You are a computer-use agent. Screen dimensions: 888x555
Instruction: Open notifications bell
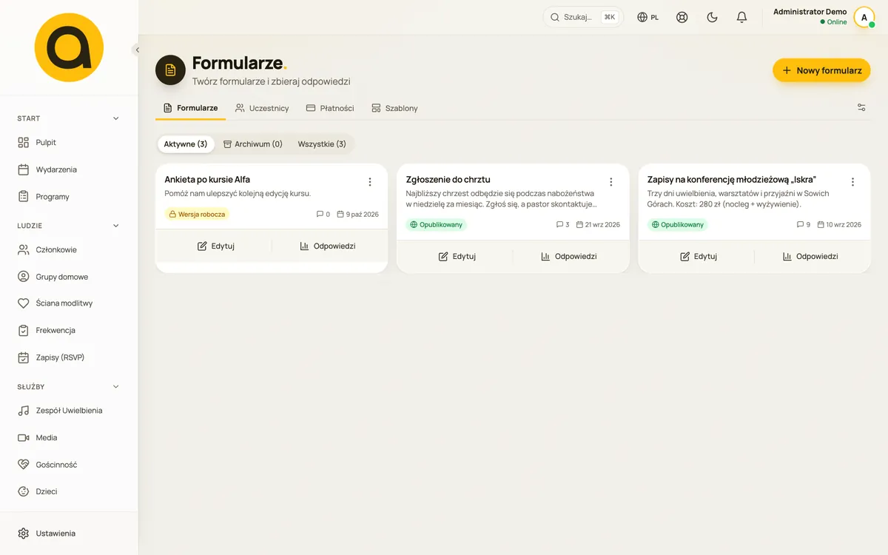click(741, 17)
